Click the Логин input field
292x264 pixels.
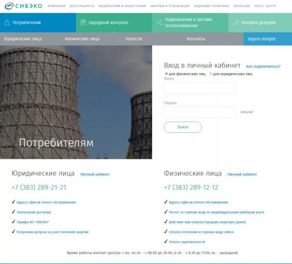click(x=200, y=88)
